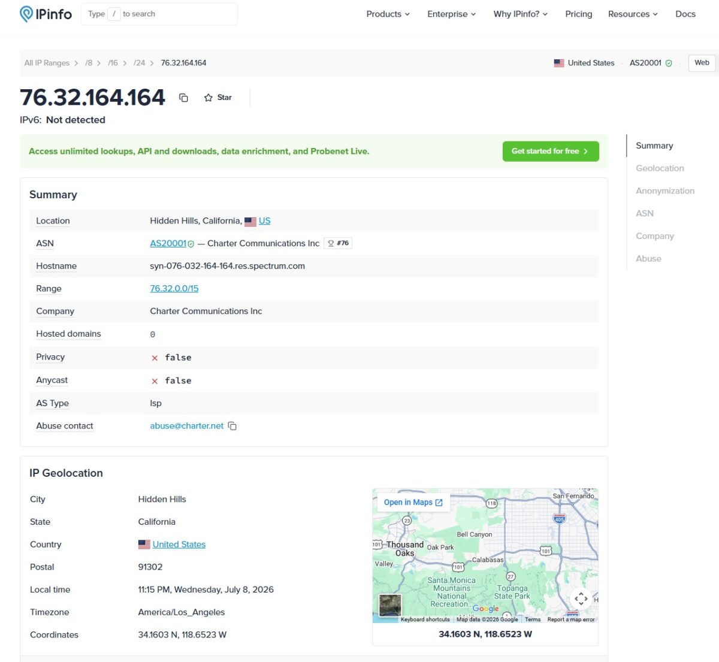Focus the search input field
The height and width of the screenshot is (662, 719).
point(159,14)
